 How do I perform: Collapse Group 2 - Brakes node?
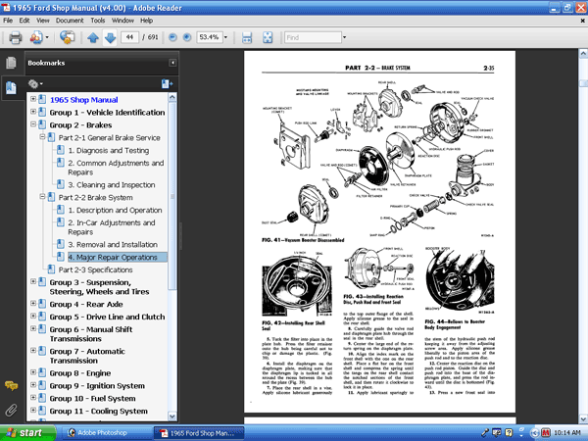click(33, 124)
